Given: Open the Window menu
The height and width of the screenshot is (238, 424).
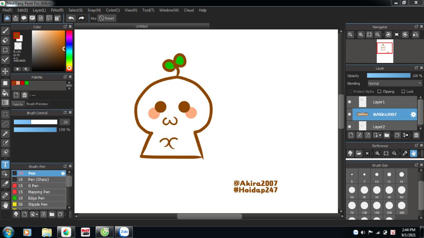Looking at the screenshot, I should pos(169,10).
